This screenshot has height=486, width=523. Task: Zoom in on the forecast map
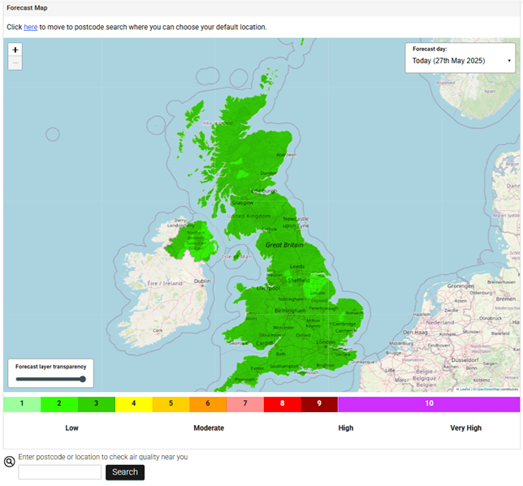tap(15, 50)
